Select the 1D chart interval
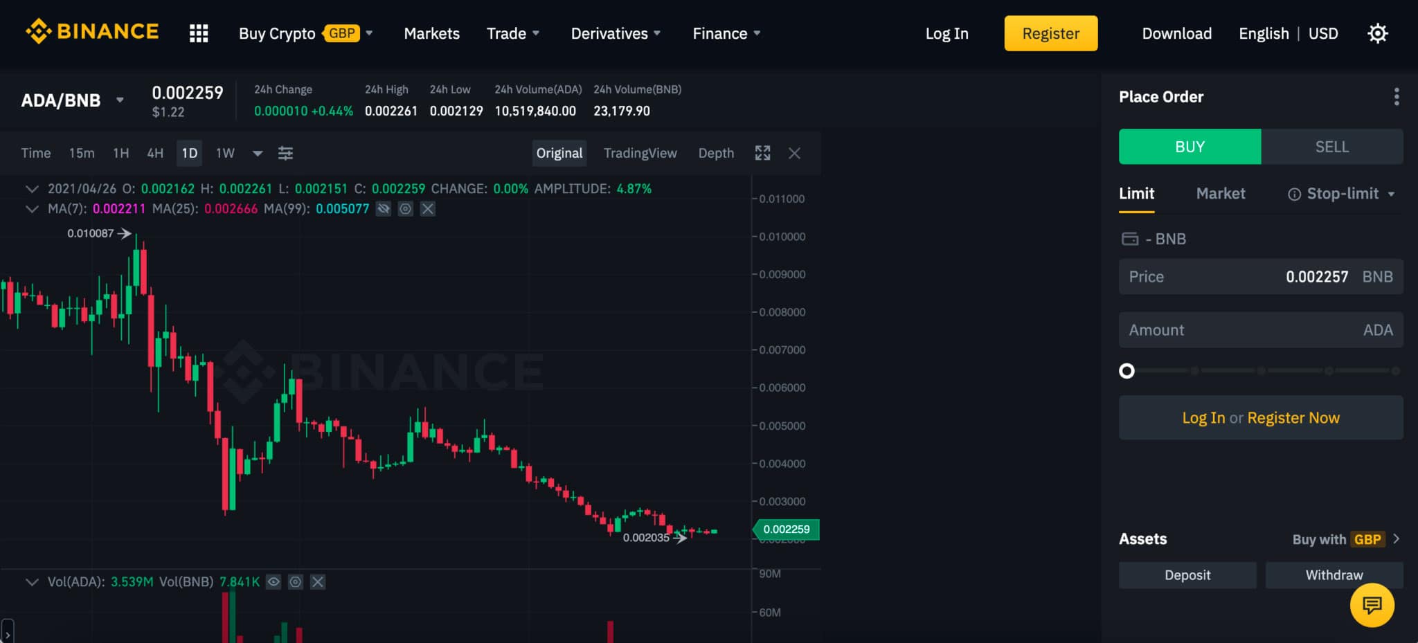The height and width of the screenshot is (643, 1418). (190, 153)
